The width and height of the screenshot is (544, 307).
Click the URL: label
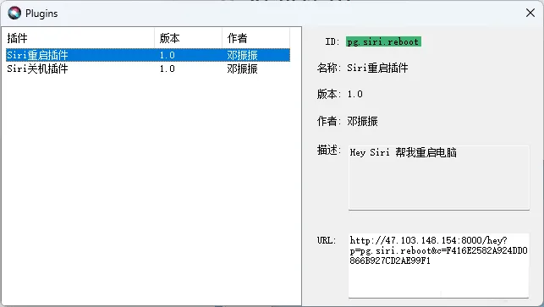tap(327, 240)
